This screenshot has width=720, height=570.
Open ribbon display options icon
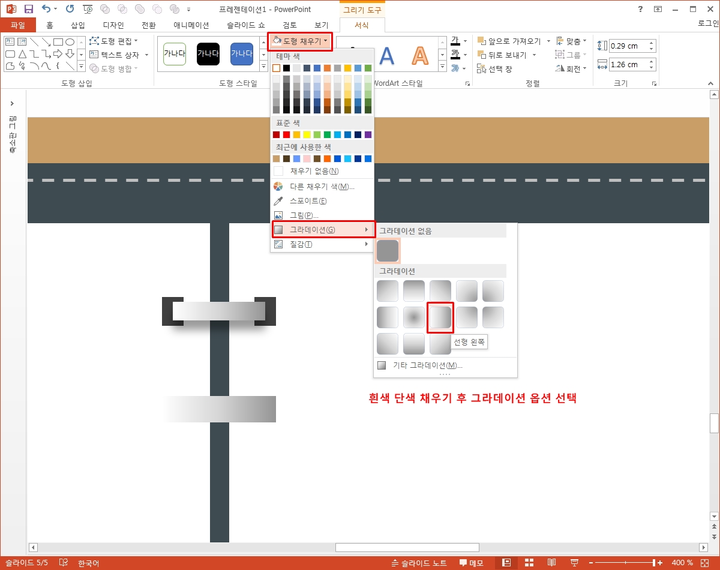click(x=658, y=9)
